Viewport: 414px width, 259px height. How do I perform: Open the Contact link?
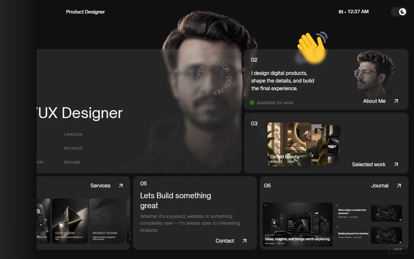pos(225,241)
